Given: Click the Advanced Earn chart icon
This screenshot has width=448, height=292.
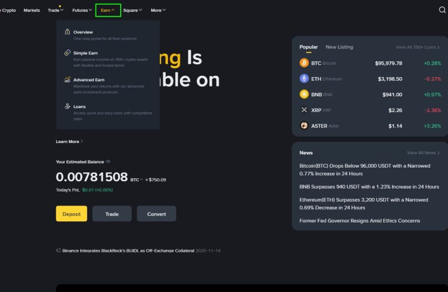Looking at the screenshot, I should [67, 79].
